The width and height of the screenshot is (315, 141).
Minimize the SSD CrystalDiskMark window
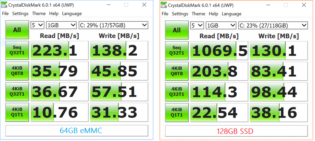268,5
